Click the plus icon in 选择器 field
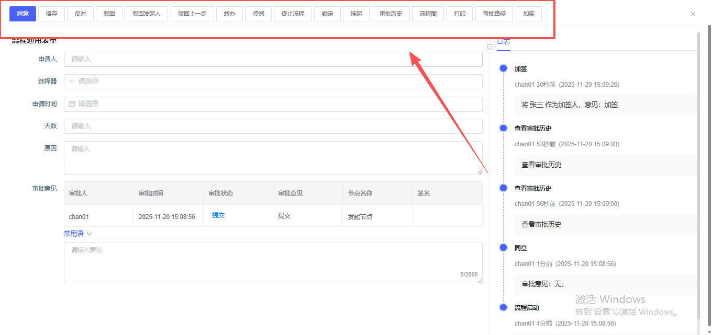 coord(72,82)
